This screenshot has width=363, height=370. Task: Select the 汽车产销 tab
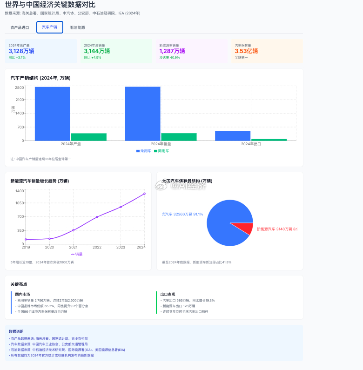50,27
